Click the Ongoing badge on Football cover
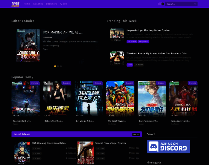This screenshot has height=165, width=209. 35,83
